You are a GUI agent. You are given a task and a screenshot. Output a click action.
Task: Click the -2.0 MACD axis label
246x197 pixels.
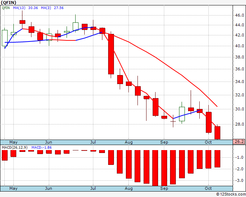(239, 169)
